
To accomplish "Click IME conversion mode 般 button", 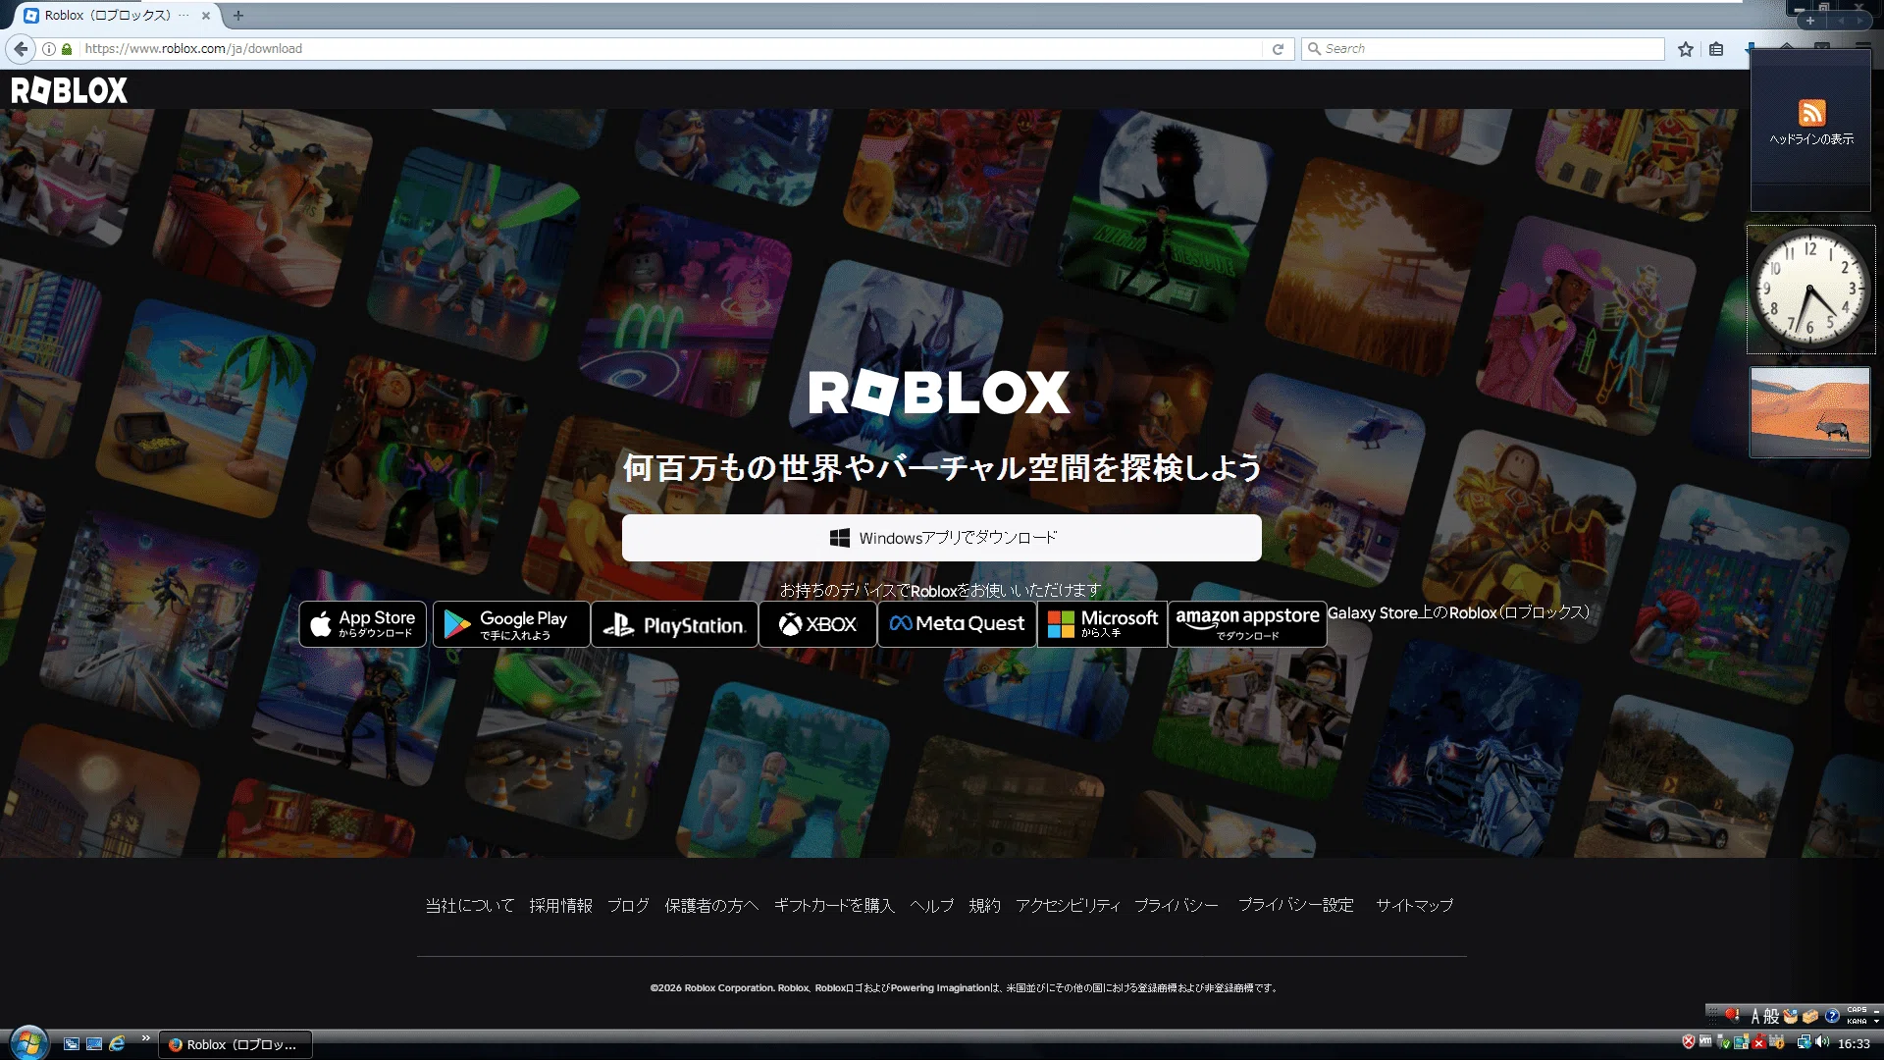I will click(1771, 1016).
